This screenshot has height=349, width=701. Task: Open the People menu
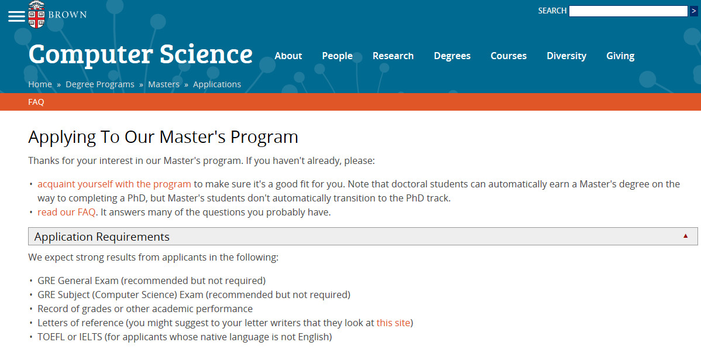(x=337, y=56)
